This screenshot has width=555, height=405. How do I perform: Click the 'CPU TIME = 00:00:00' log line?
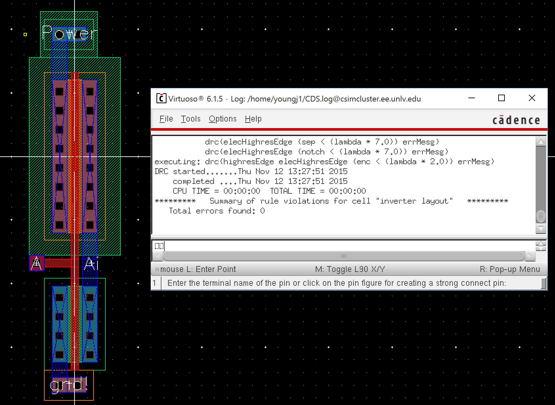269,191
